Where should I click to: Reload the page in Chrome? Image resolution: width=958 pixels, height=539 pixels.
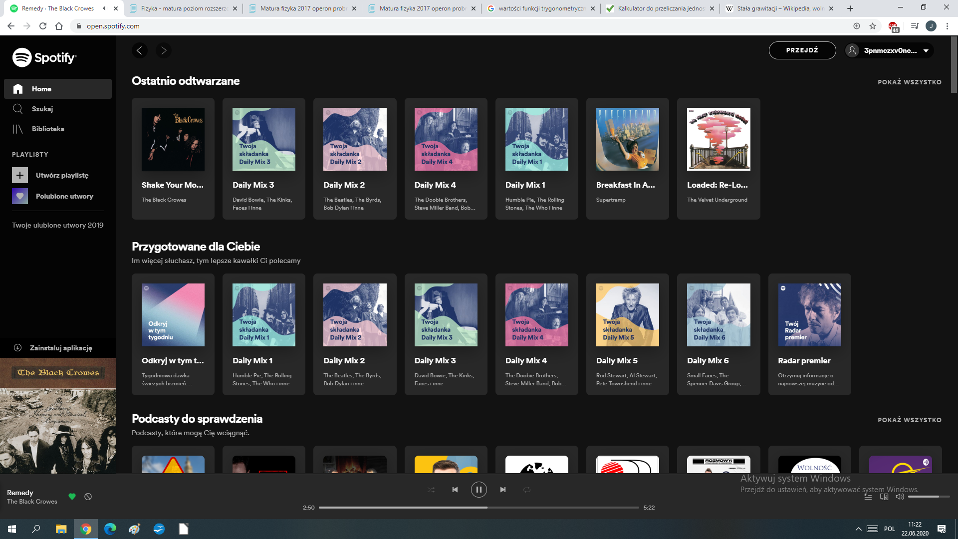(x=43, y=26)
